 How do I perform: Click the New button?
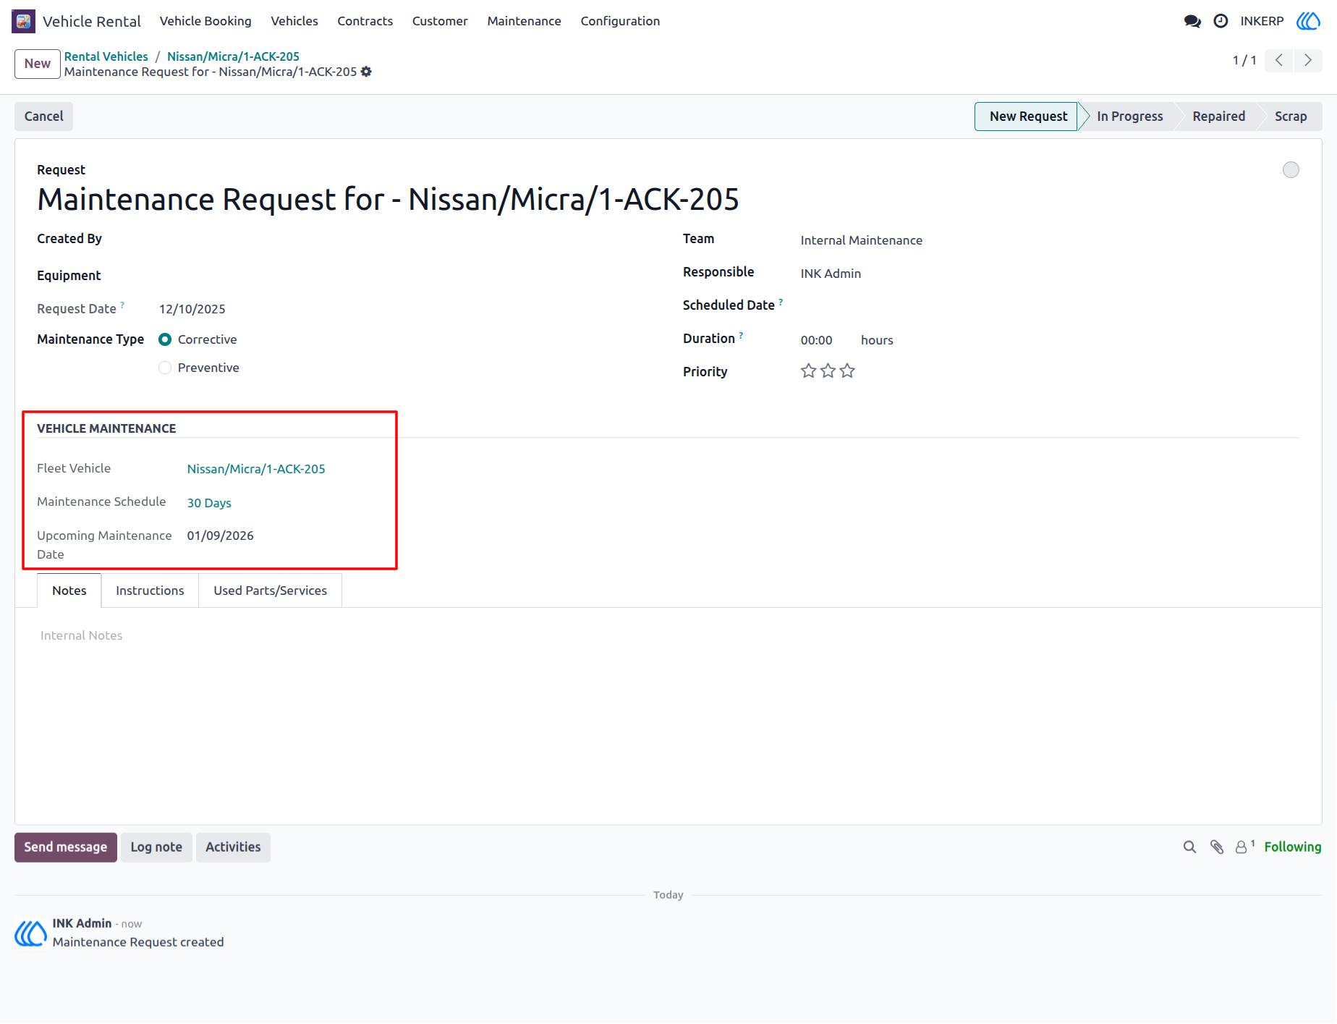pyautogui.click(x=38, y=64)
